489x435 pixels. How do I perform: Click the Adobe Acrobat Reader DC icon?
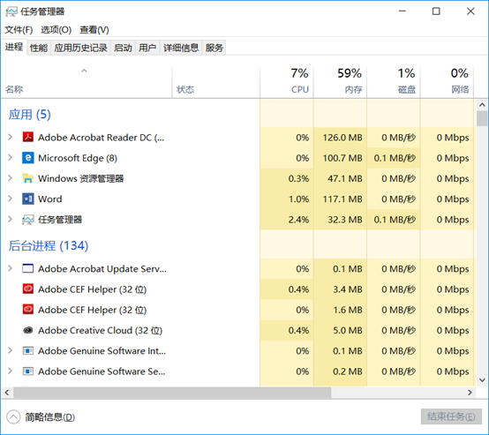(x=28, y=137)
